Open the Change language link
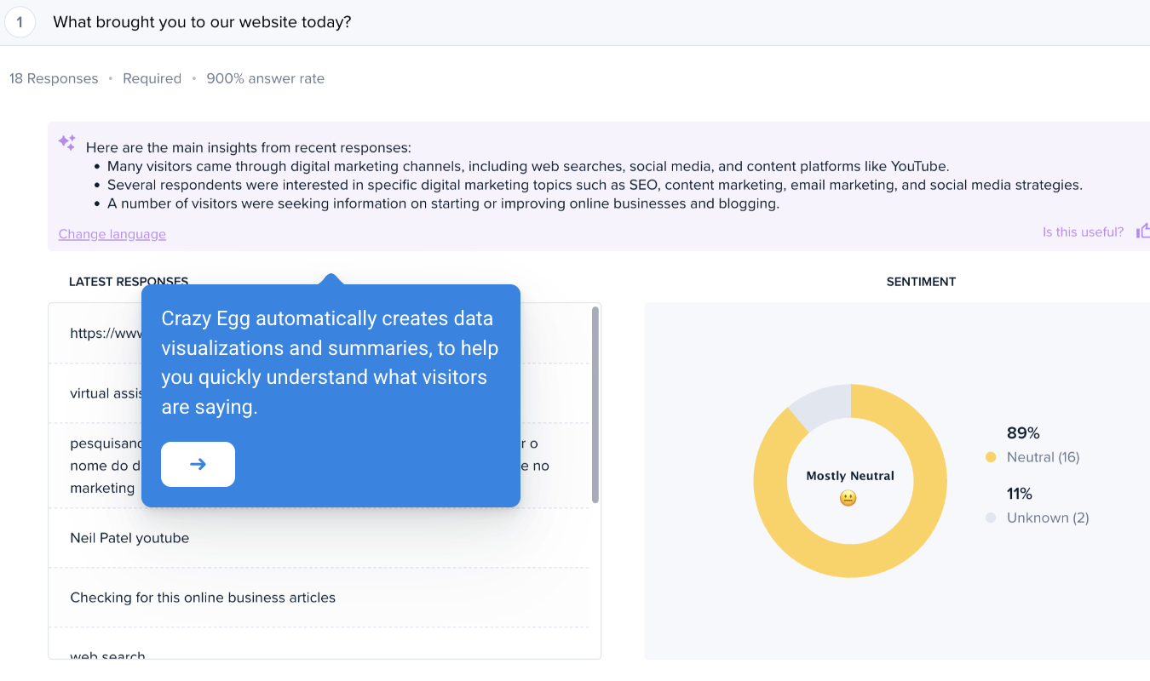 pyautogui.click(x=112, y=234)
